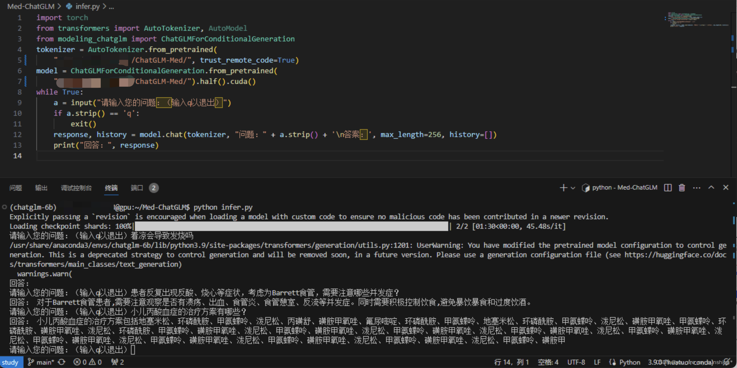Select the python - Med-ChatGLM terminal
This screenshot has height=368, width=737.
(620, 188)
